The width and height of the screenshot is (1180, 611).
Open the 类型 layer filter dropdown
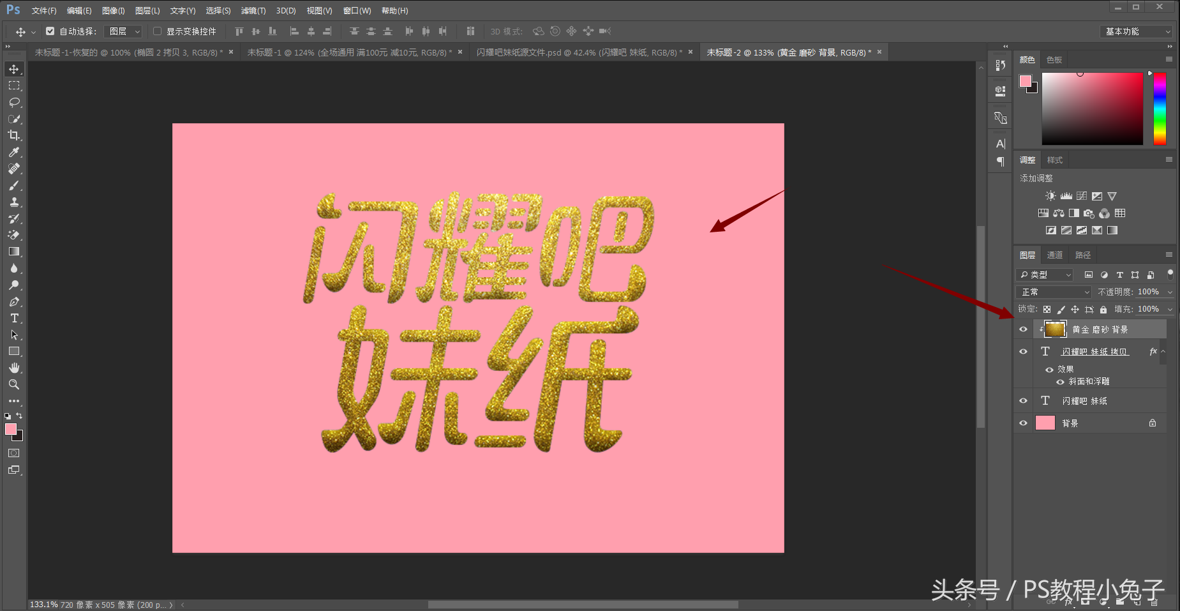1045,275
